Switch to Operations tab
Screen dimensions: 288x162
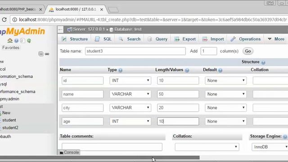(246, 39)
